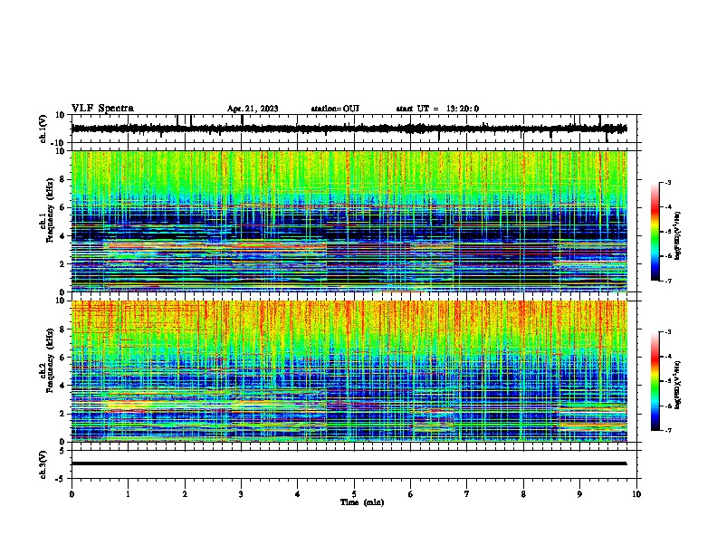Click the ch.1 spectrogram color scale bar
717x554 pixels.
[655, 232]
